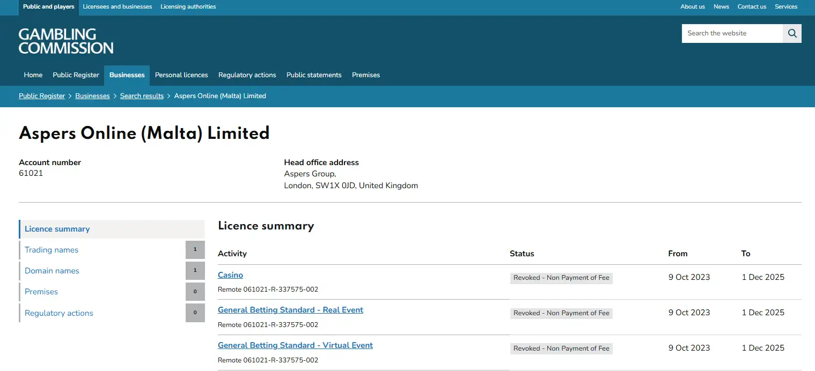815x371 pixels.
Task: Click the Status column header
Action: coord(522,254)
